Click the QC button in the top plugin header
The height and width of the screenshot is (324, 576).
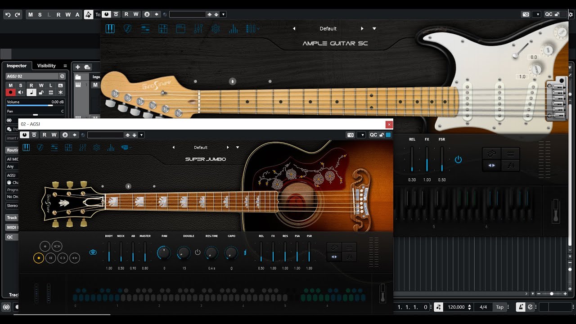point(549,14)
